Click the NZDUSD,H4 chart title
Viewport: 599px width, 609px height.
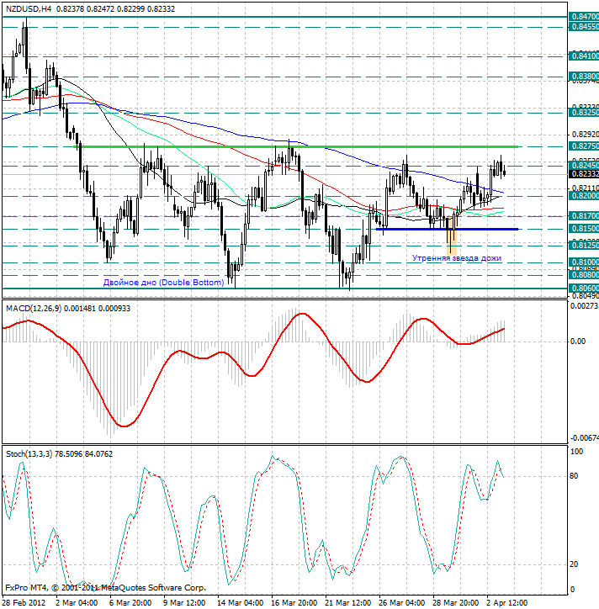[29, 8]
